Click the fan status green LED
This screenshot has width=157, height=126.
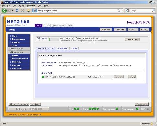(117, 109)
